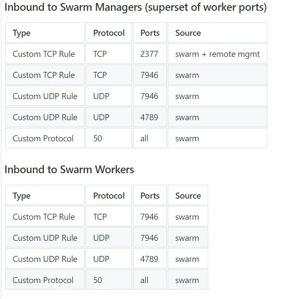
Task: Click the Ports header in managers table
Action: [x=150, y=33]
